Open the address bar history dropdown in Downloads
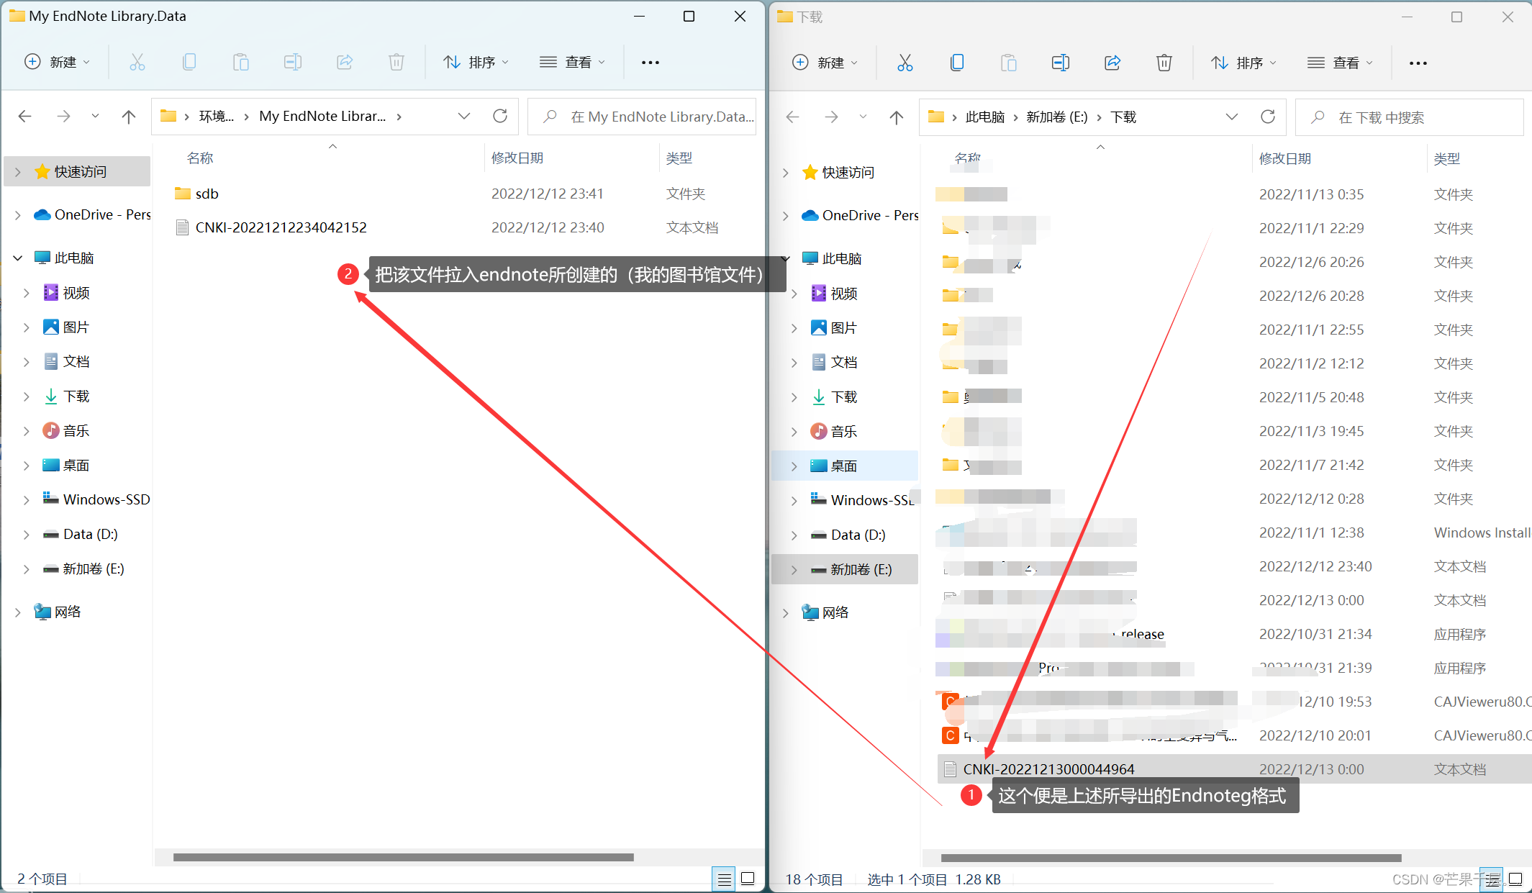1532x893 pixels. (1232, 117)
